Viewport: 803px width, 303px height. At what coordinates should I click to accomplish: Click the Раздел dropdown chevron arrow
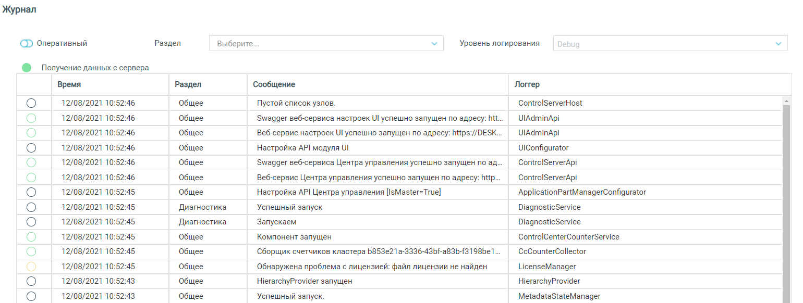434,44
